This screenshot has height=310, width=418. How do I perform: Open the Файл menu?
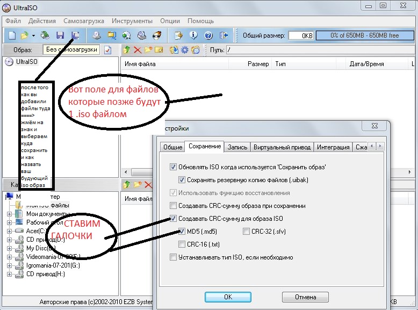[x=13, y=21]
